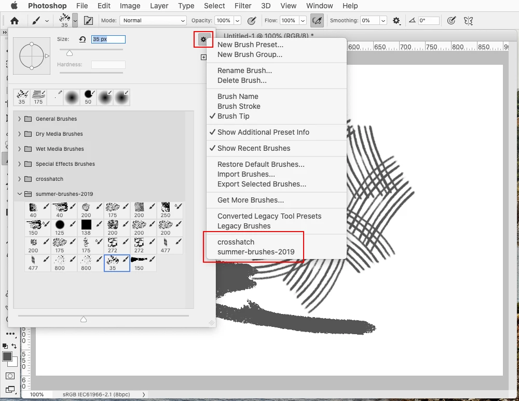Open status bar info arrow
Viewport: 519px width, 401px height.
click(x=144, y=394)
